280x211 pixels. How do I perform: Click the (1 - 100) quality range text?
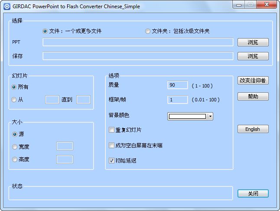click(x=202, y=86)
